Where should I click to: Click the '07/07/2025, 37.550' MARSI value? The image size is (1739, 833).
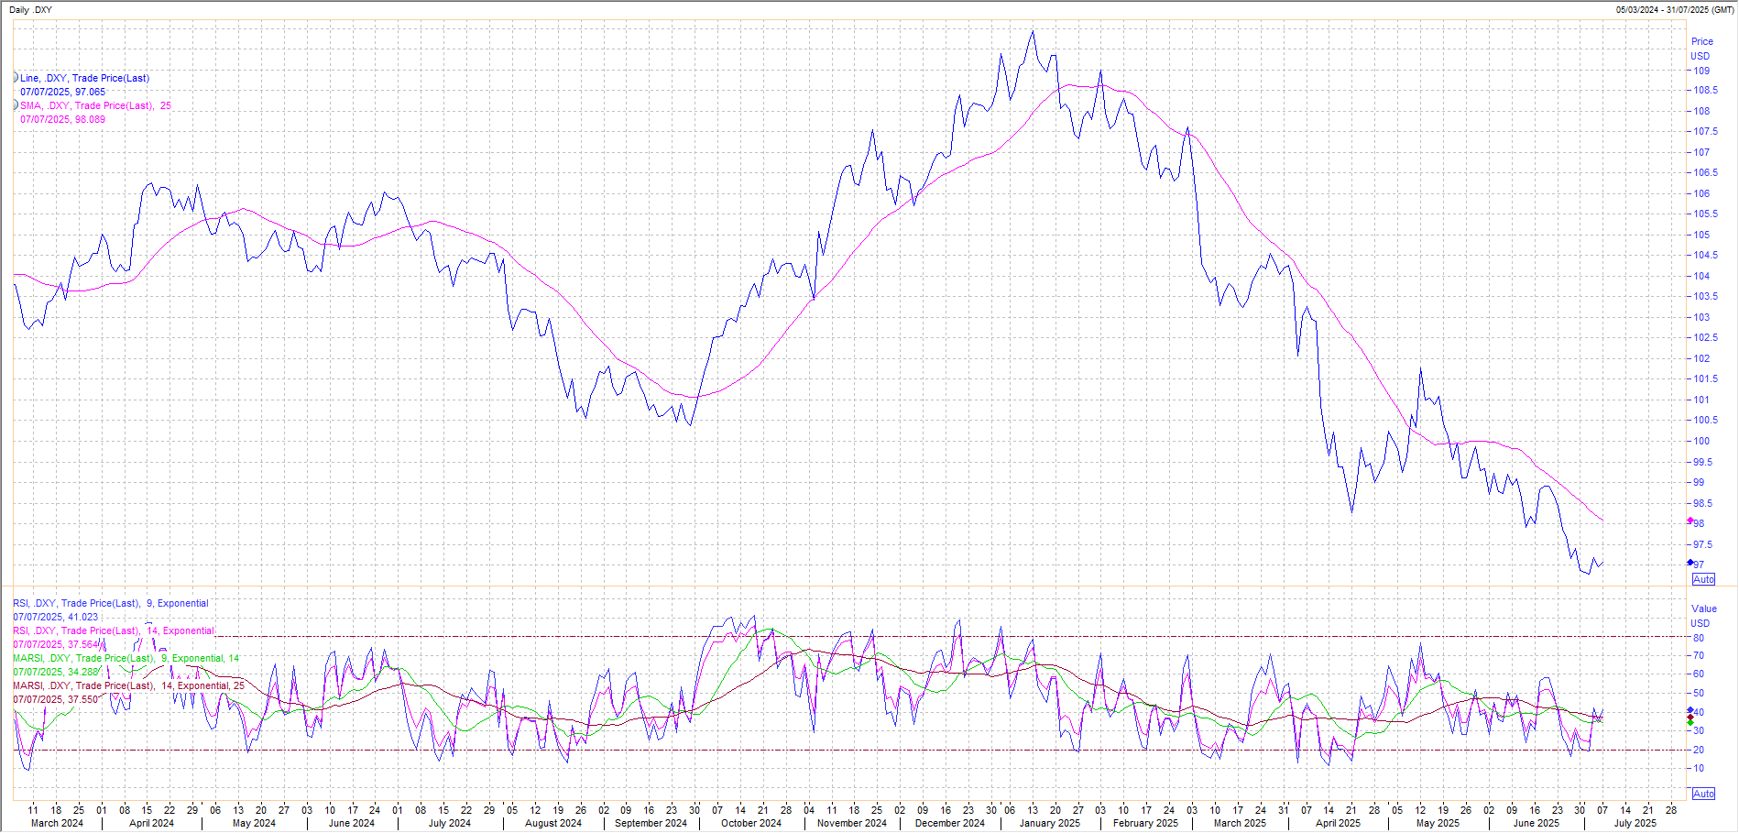tap(55, 699)
